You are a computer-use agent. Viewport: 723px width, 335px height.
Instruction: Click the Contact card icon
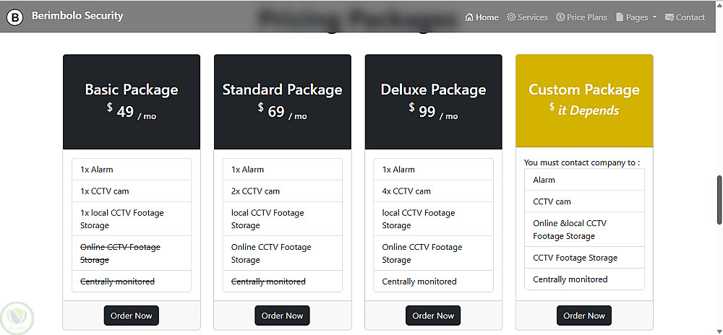click(x=669, y=17)
